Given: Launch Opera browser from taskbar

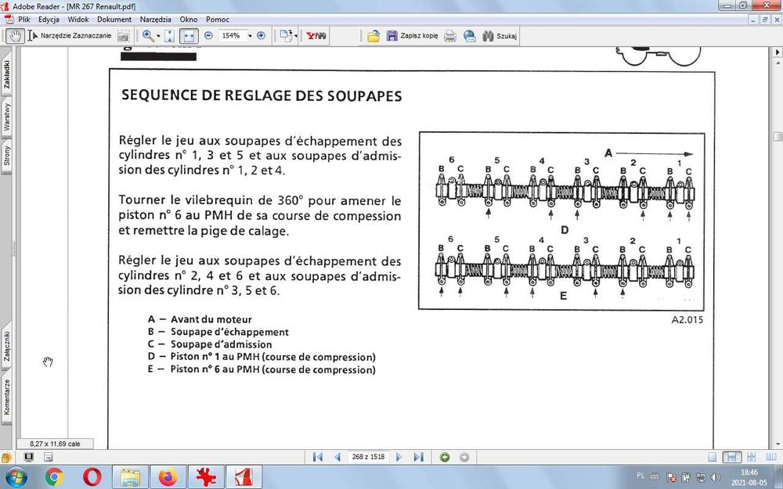Looking at the screenshot, I should (x=92, y=477).
